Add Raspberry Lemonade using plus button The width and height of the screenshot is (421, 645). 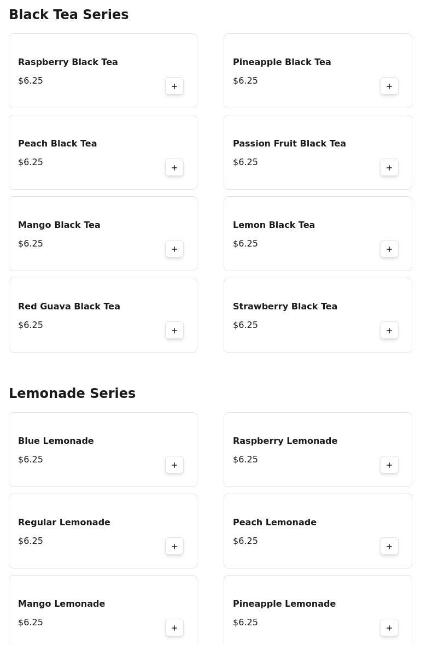coord(389,465)
